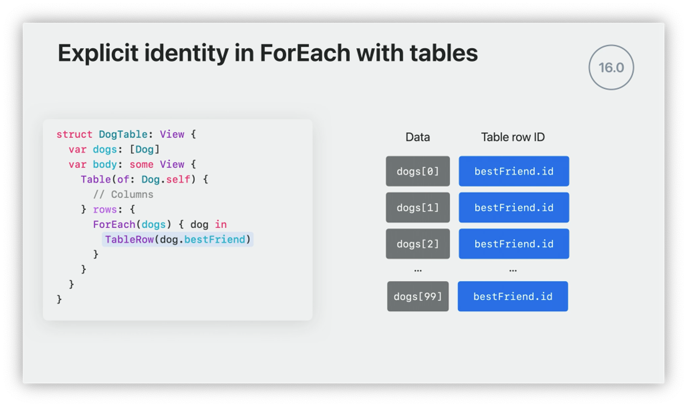
Task: Click the dogs[99] data box
Action: pyautogui.click(x=418, y=297)
